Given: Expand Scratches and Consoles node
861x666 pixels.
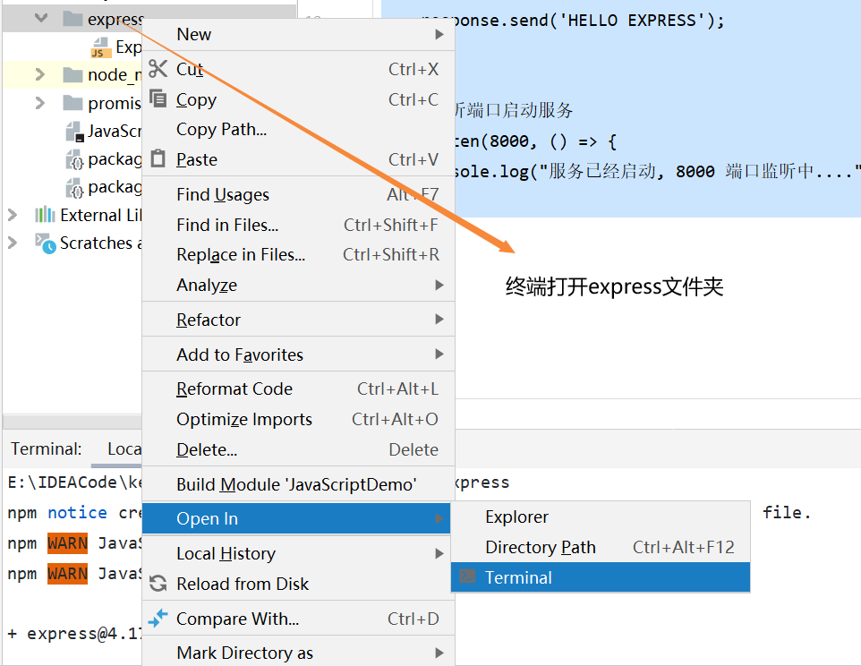Looking at the screenshot, I should coord(12,242).
